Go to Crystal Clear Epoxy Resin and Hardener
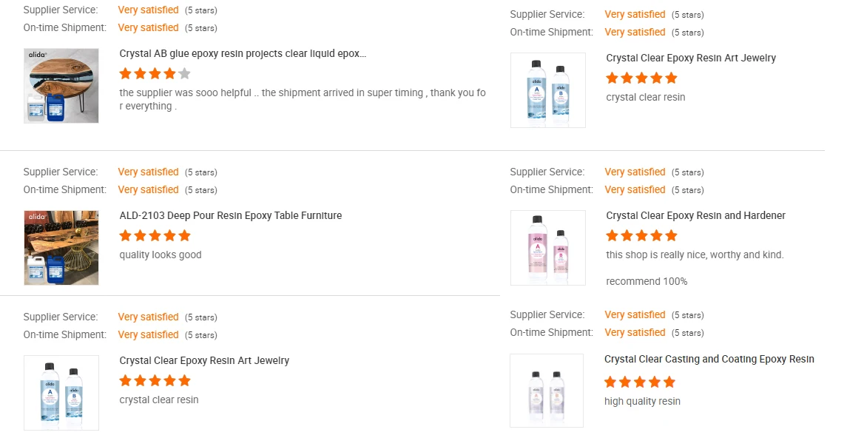The image size is (864, 438). (x=695, y=215)
